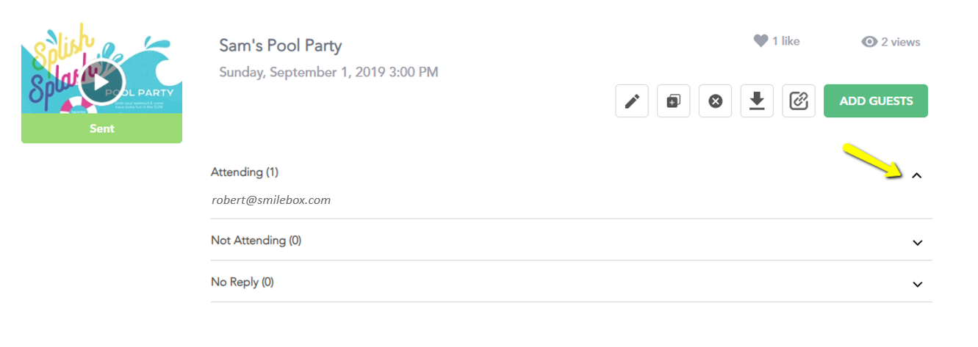The height and width of the screenshot is (347, 978).
Task: Click the pencil edit icon
Action: pyautogui.click(x=632, y=101)
